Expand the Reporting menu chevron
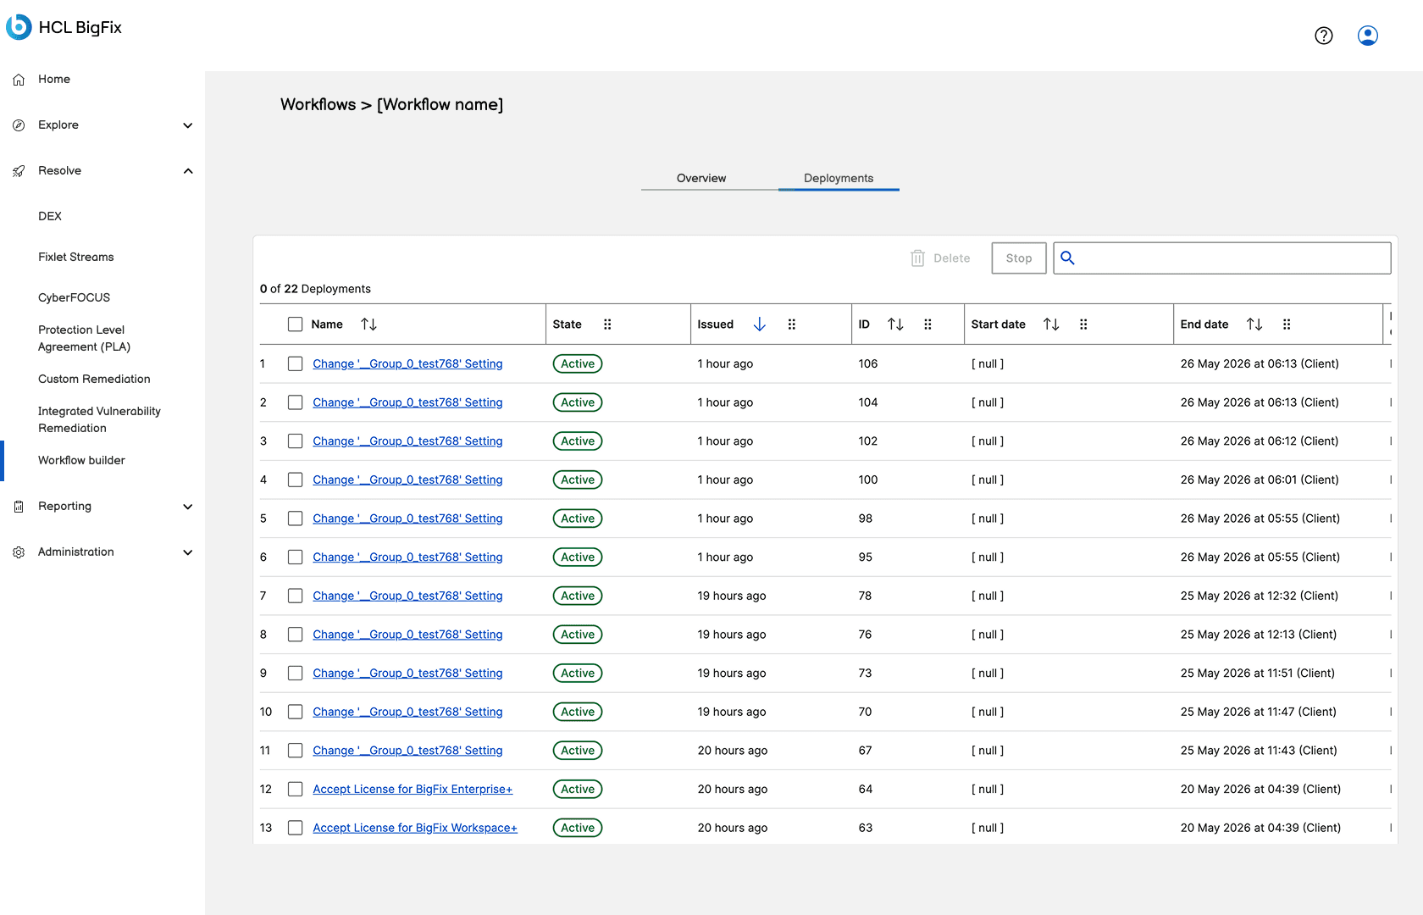 tap(188, 507)
